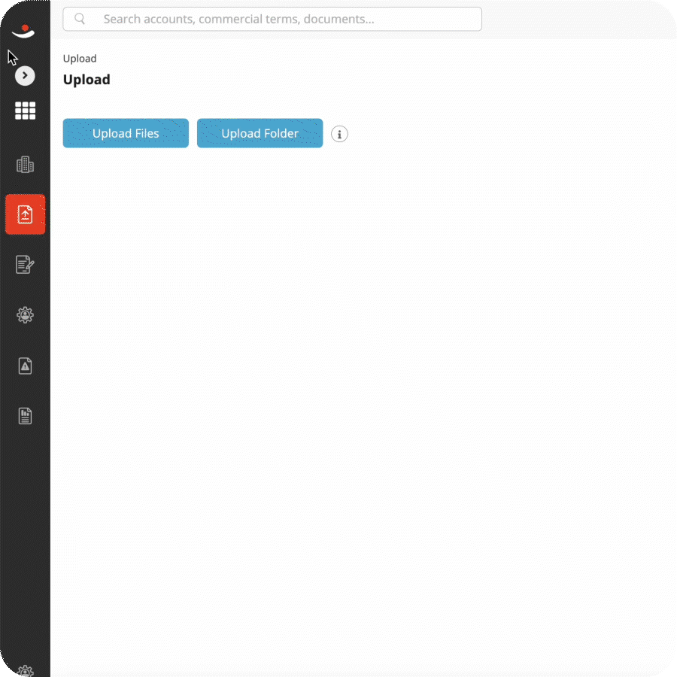Viewport: 677px width, 677px height.
Task: Click the red-dot app logo in the sidebar
Action: [x=24, y=31]
